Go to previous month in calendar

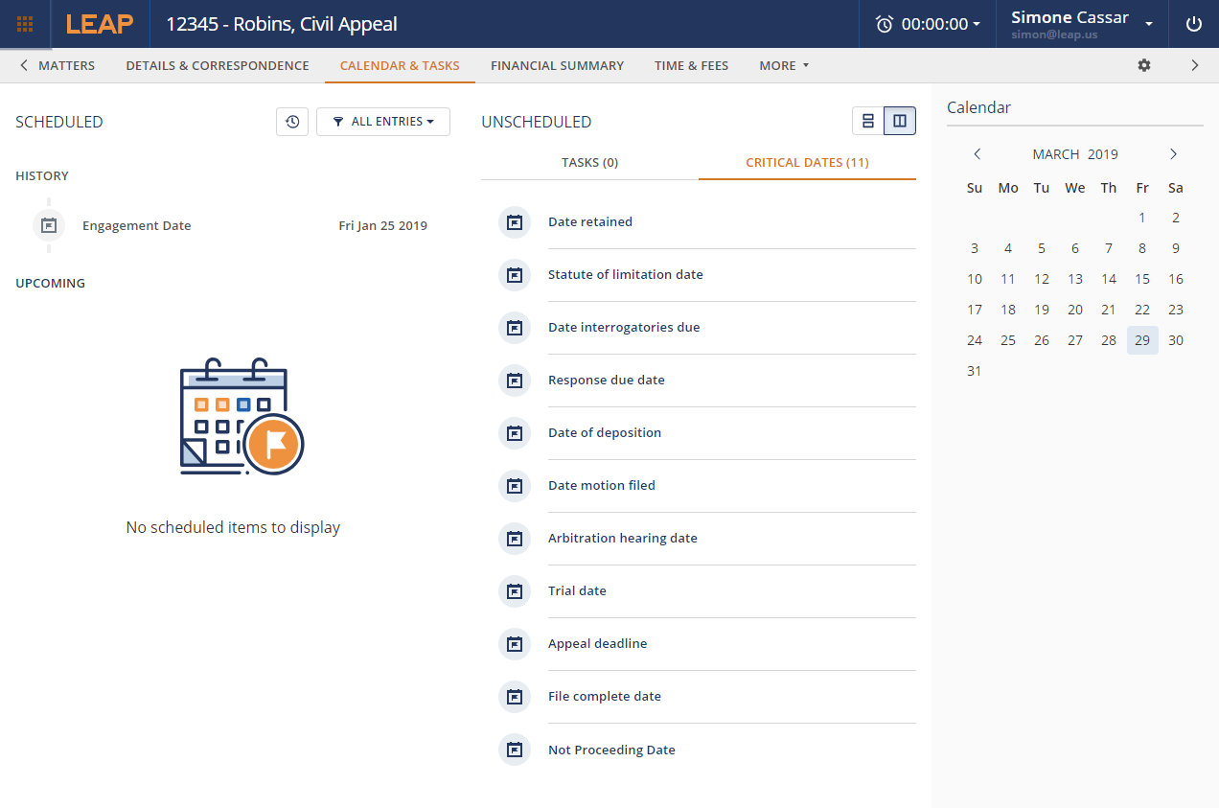pyautogui.click(x=977, y=154)
